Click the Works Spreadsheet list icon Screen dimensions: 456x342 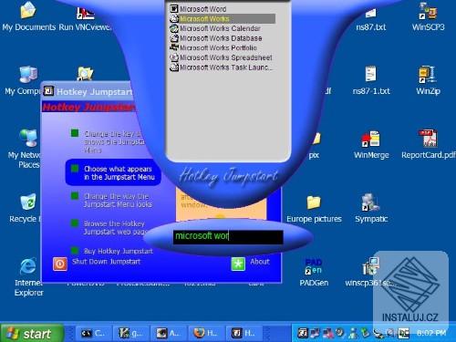(x=174, y=57)
